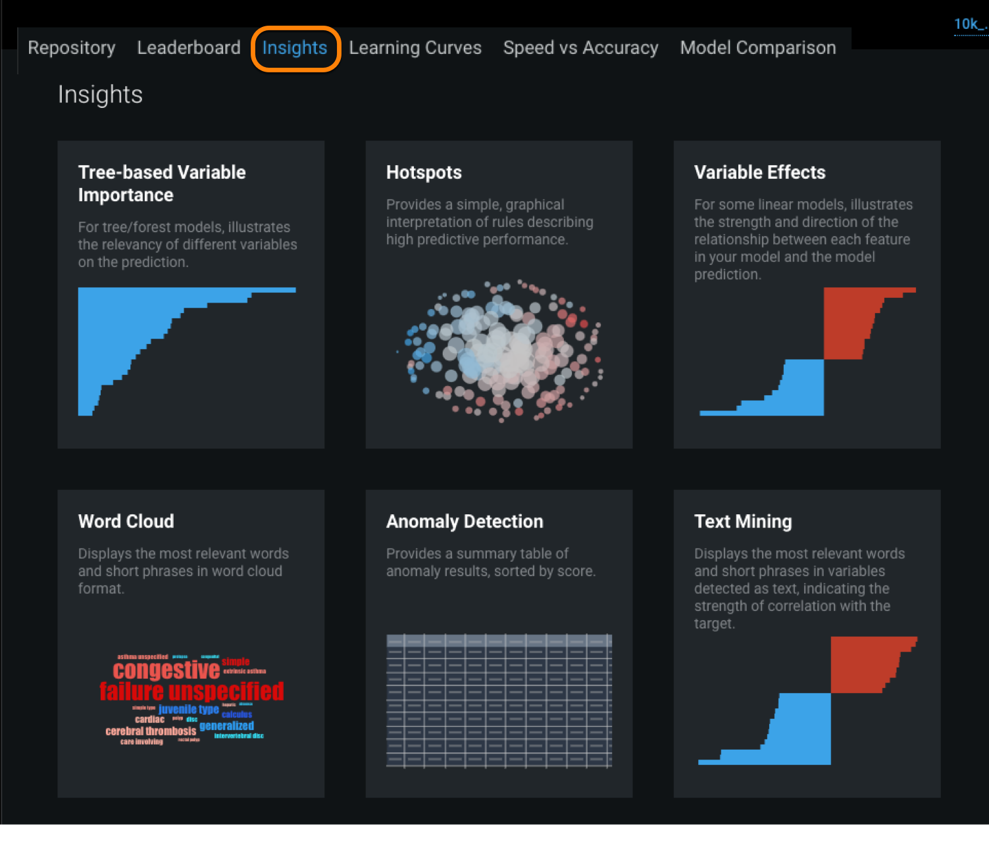Select the Insights tab
The width and height of the screenshot is (989, 851).
295,48
